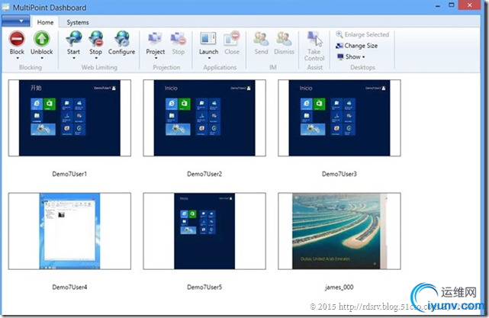Viewport: 489px width, 318px height.
Task: Select the Demo7User3 desktop thumbnail
Action: tap(339, 118)
